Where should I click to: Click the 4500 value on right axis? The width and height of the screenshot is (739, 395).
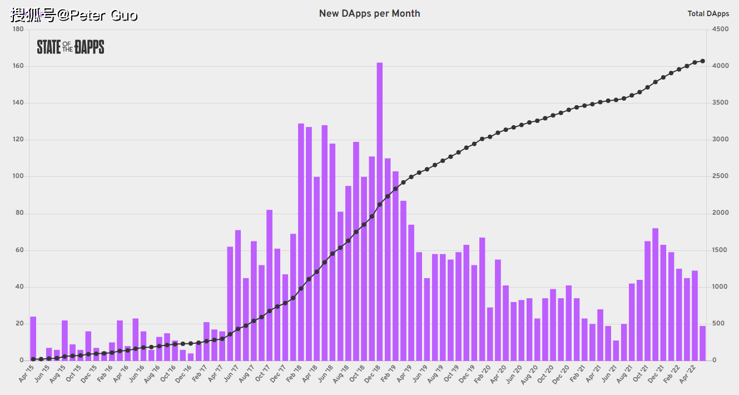(719, 29)
